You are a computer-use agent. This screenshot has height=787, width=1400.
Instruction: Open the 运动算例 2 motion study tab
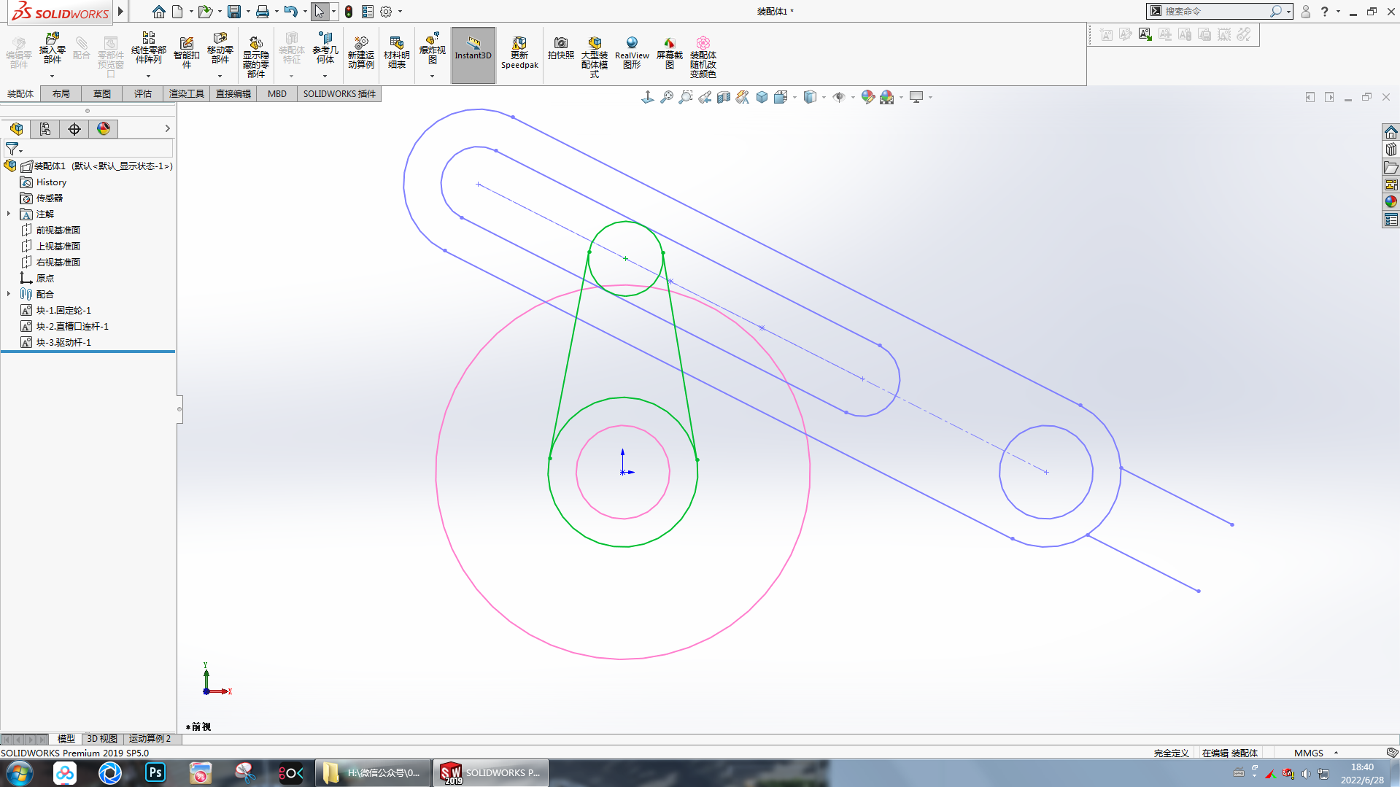[150, 739]
